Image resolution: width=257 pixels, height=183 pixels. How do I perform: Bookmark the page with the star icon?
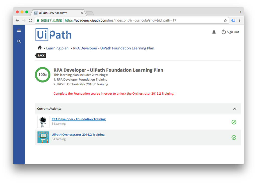coord(225,20)
